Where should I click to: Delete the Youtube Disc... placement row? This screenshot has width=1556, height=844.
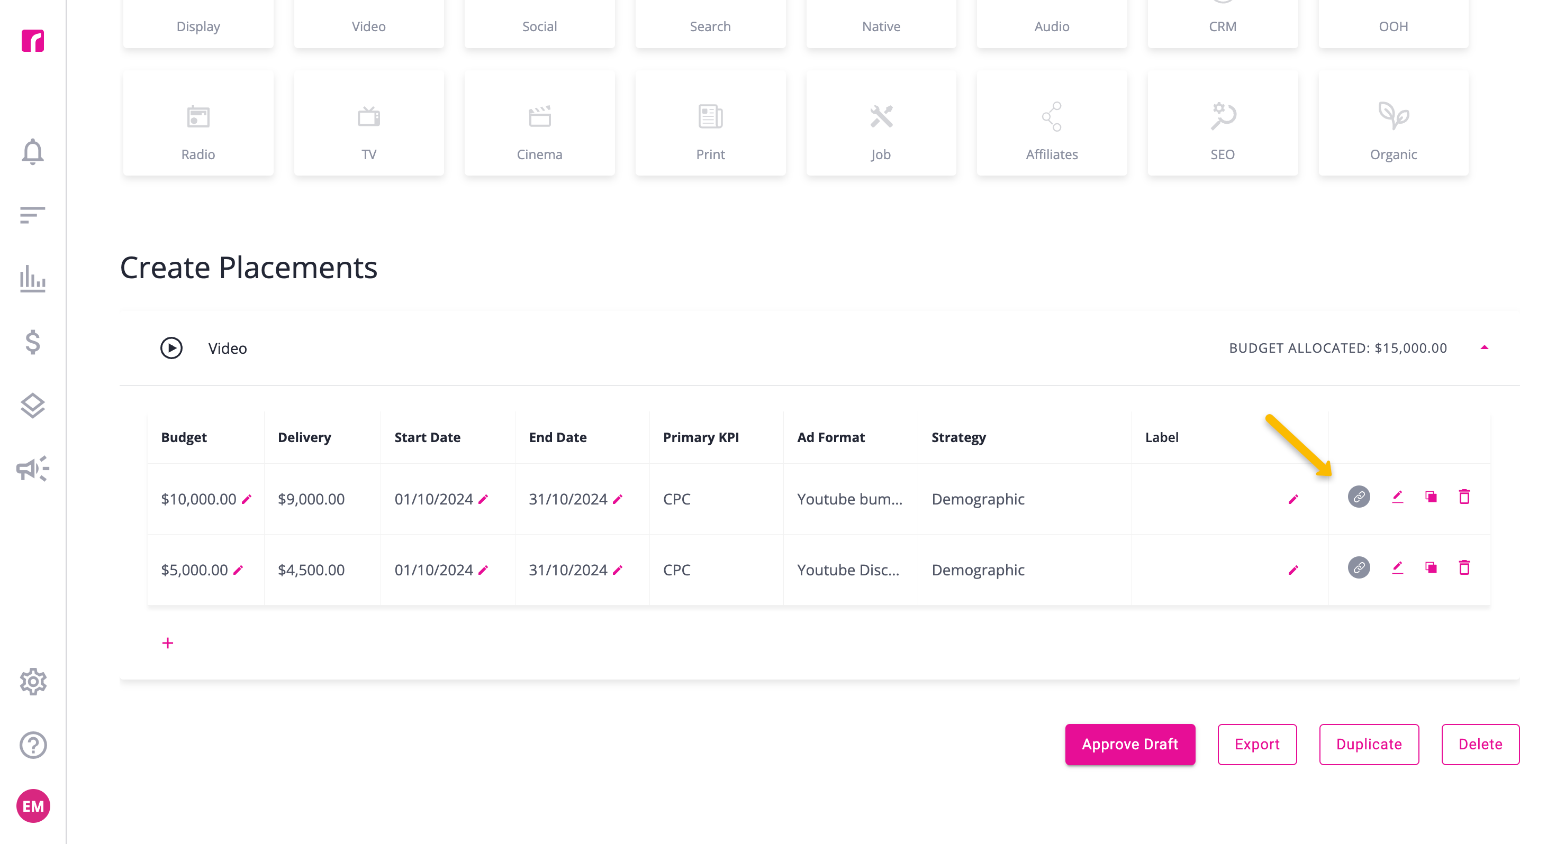[x=1464, y=567]
